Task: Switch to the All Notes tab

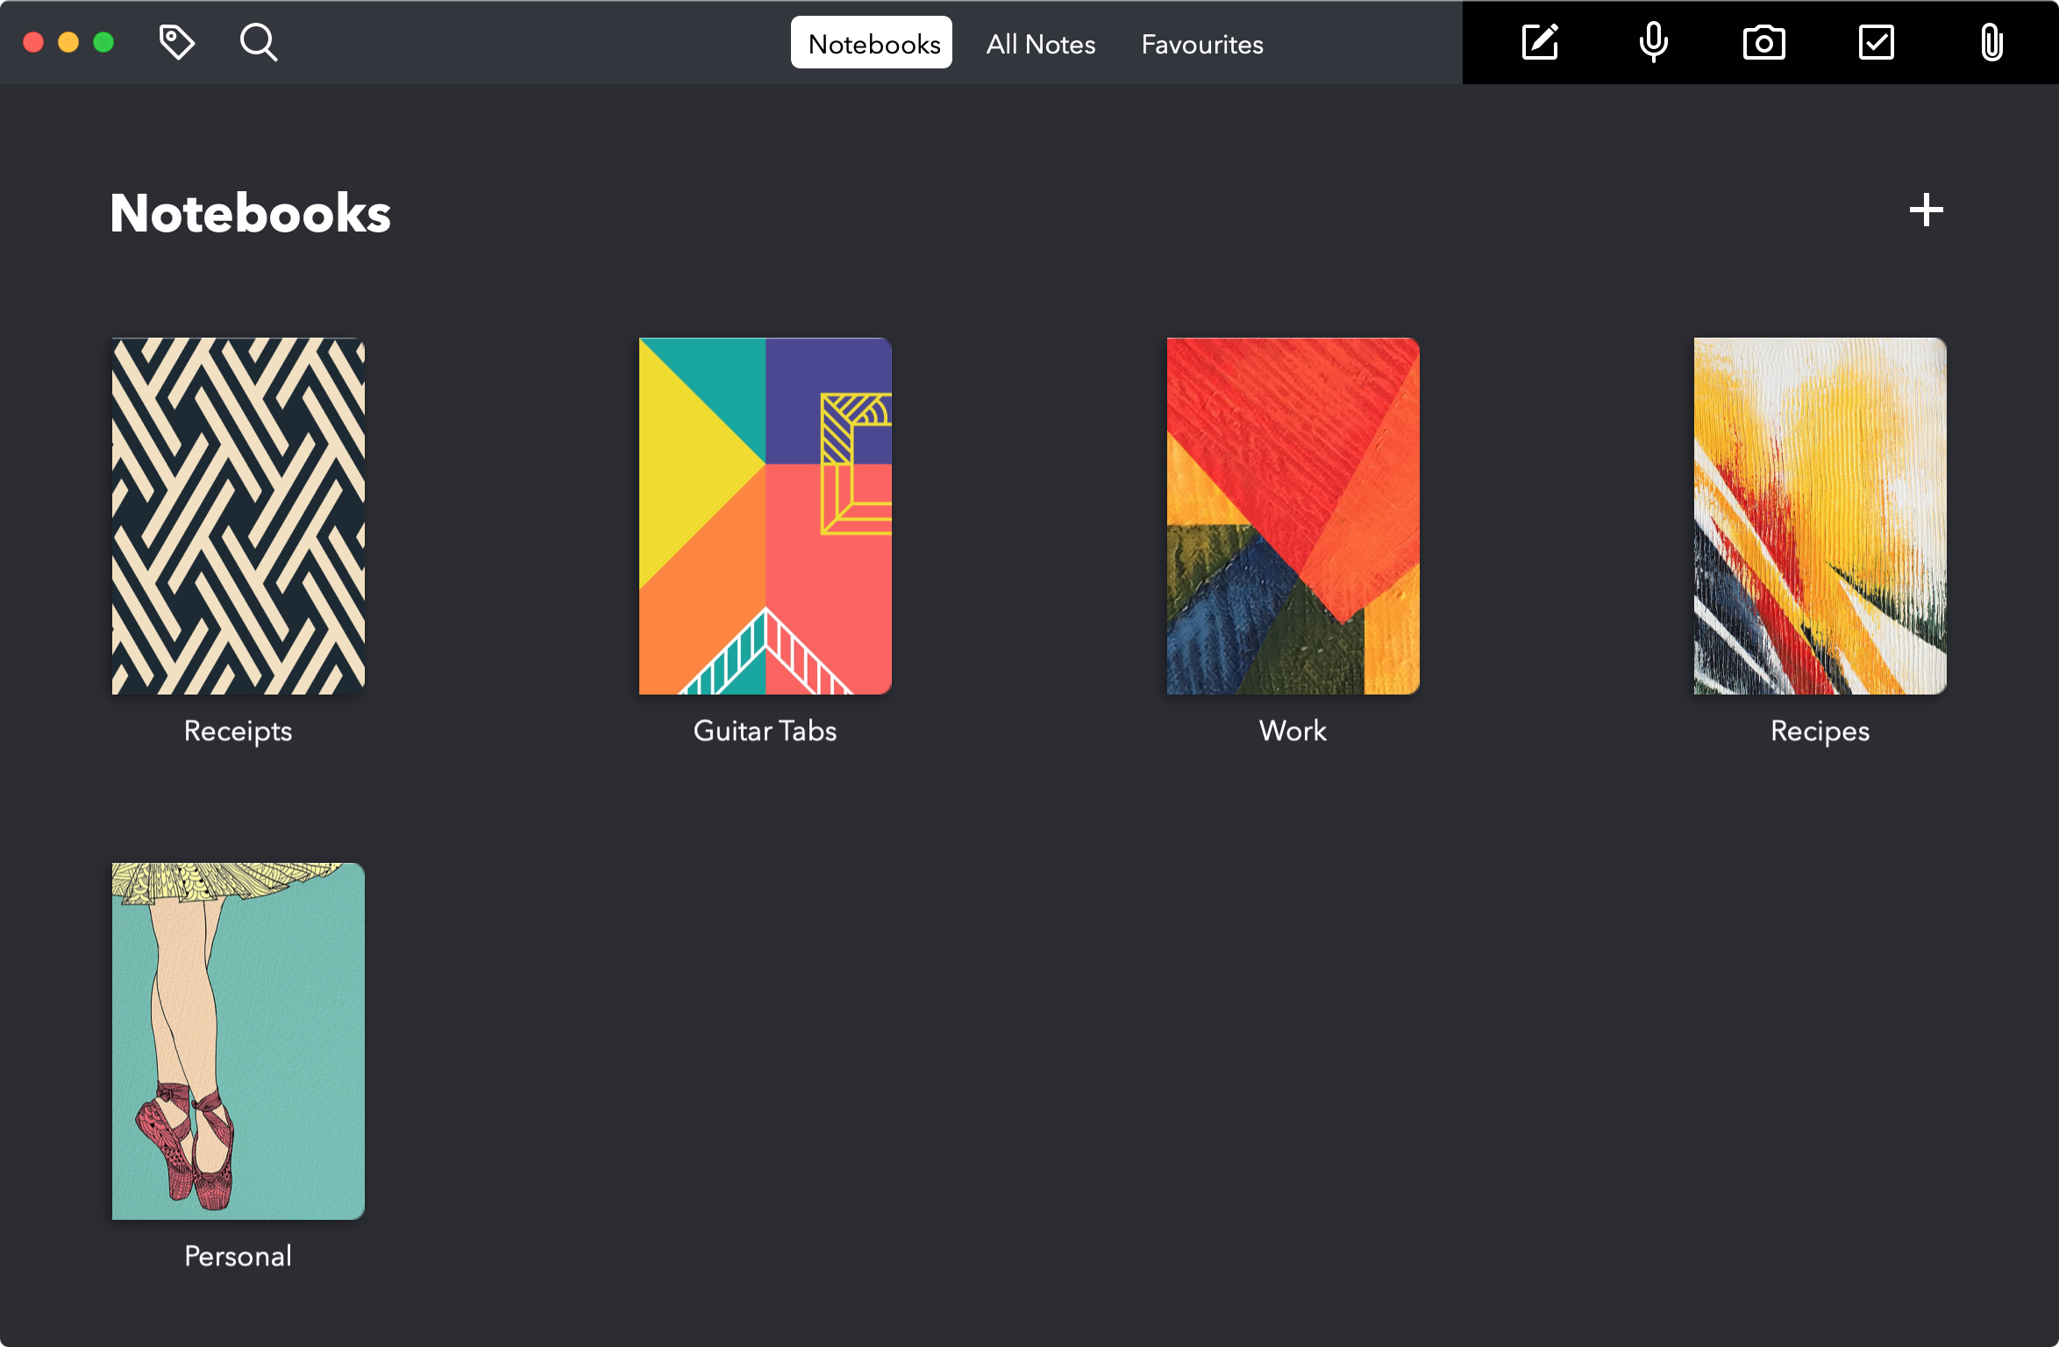Action: 1041,44
